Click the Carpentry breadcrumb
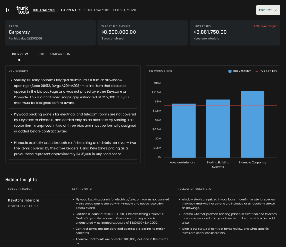This screenshot has height=247, width=286. point(71,10)
